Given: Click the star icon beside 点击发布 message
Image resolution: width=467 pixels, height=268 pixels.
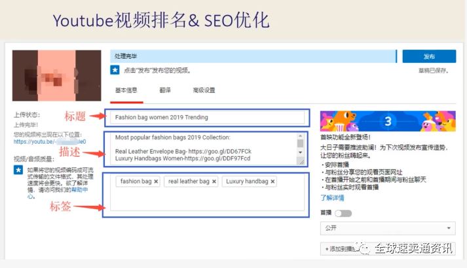Looking at the screenshot, I should tap(115, 70).
